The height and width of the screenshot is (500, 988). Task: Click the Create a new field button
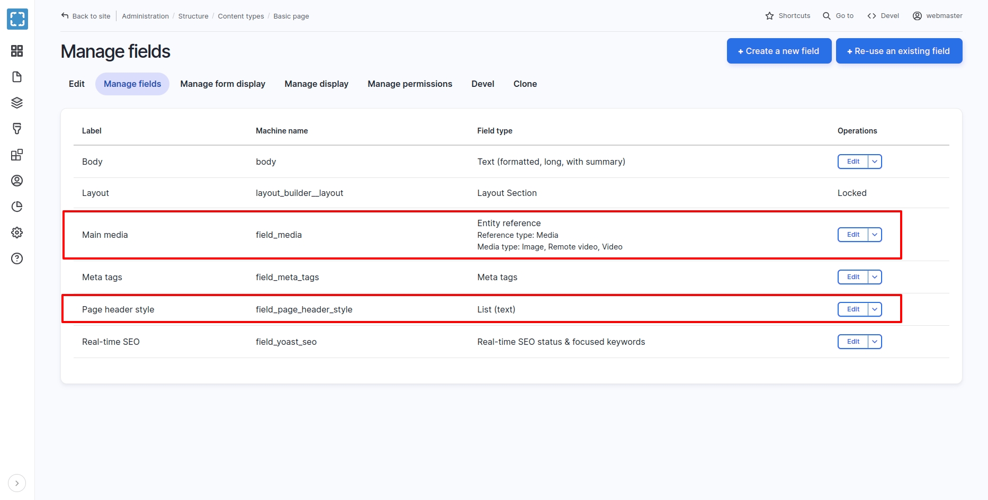[779, 51]
